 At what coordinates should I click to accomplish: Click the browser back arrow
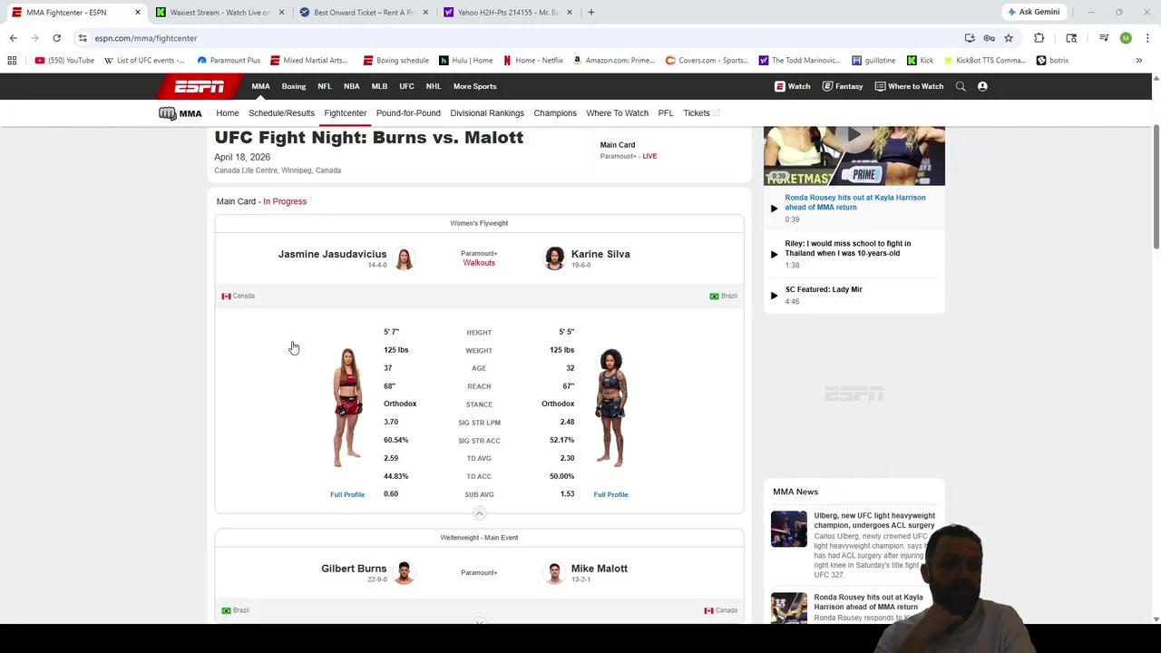point(13,38)
